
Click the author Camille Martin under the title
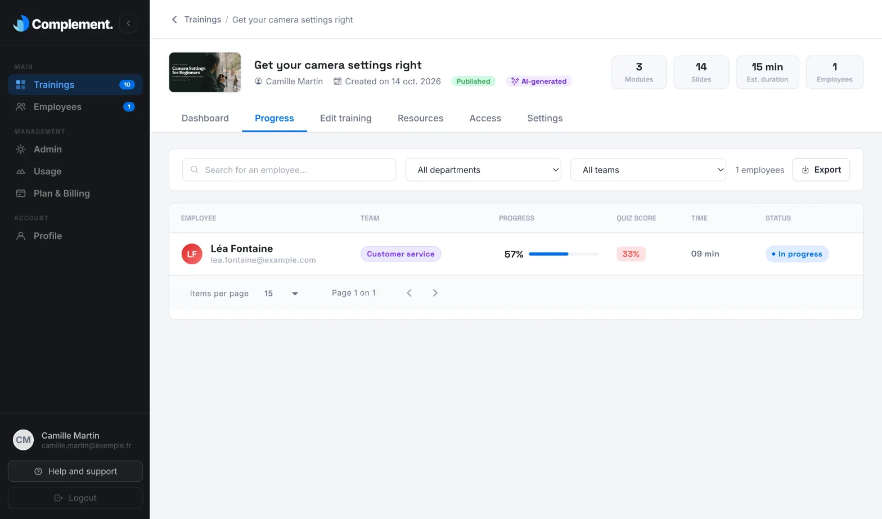[289, 82]
